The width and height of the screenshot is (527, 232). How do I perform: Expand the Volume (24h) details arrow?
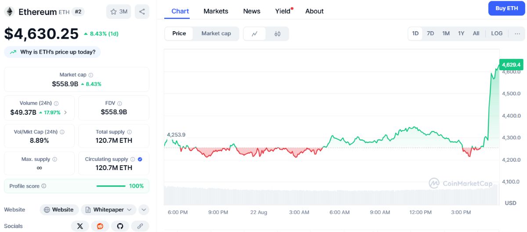point(66,112)
